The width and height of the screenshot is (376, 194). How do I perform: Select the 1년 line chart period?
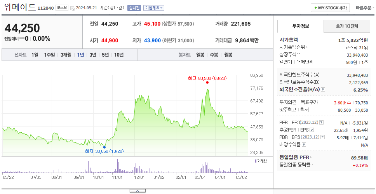click(x=80, y=55)
